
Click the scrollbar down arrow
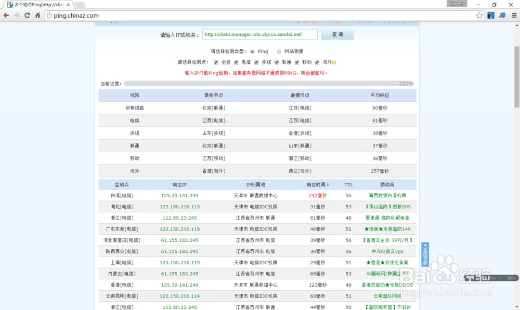pyautogui.click(x=517, y=307)
